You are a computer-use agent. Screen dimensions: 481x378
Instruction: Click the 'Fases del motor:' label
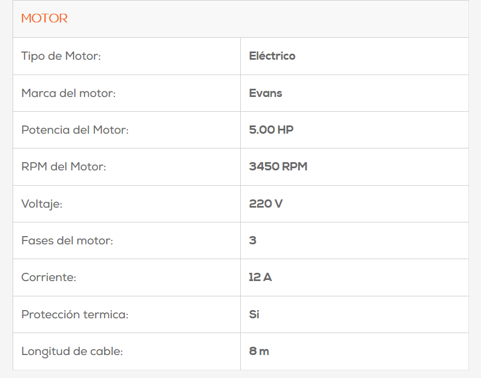67,240
